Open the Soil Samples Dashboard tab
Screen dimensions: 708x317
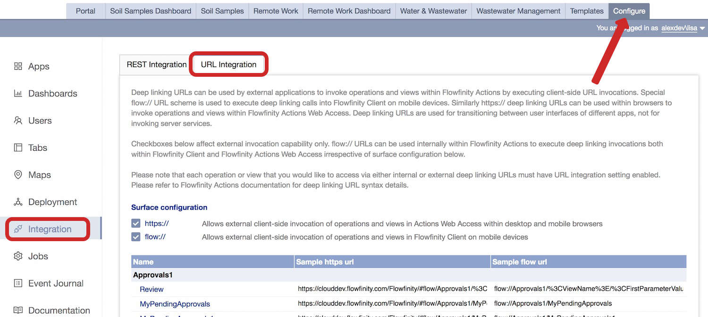click(151, 11)
